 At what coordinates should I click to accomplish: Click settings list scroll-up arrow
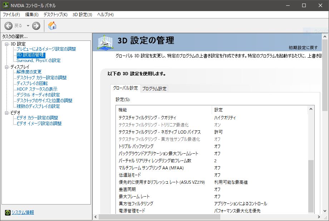click(311, 109)
